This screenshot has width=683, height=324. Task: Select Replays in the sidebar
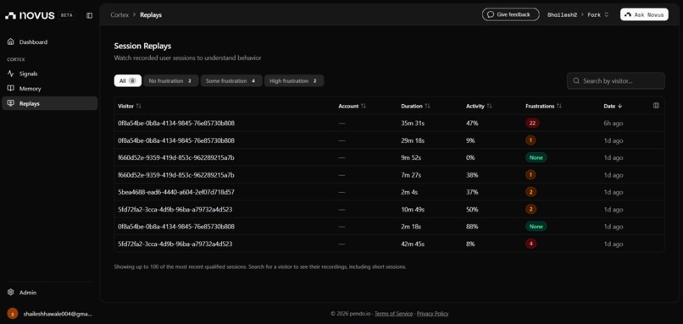(50, 103)
